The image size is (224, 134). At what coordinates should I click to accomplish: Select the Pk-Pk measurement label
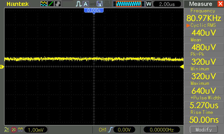point(197,54)
